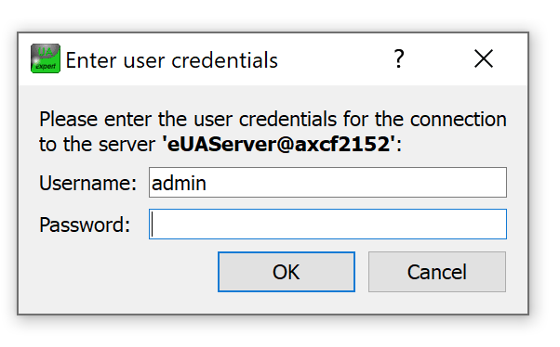Viewport: 560px width, 347px height.
Task: Click the word "connection" in the prompt
Action: (459, 119)
